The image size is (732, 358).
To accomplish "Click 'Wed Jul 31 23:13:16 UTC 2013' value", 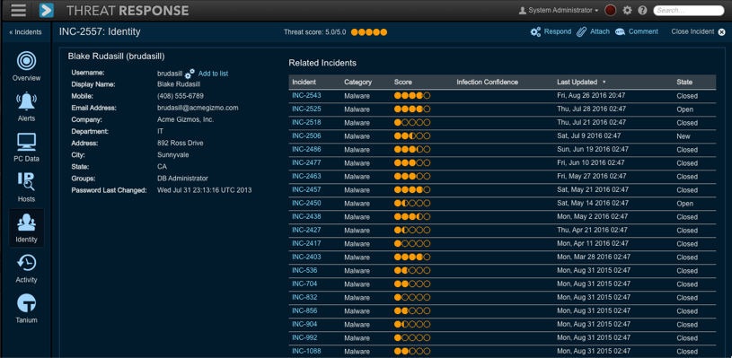I will click(x=205, y=190).
